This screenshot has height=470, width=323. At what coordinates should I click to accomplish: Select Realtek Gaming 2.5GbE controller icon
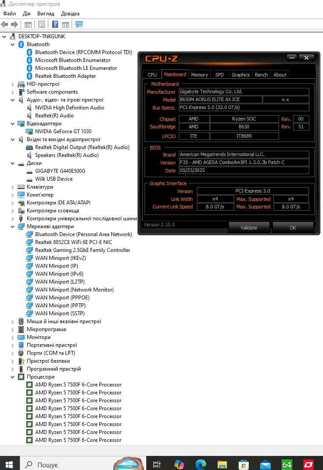(x=29, y=250)
